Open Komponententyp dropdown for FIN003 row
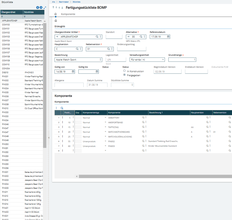232x220 pixels. click(105, 146)
